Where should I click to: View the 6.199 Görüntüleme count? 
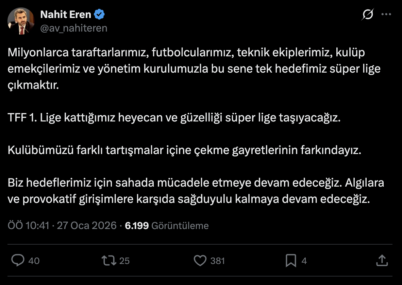tap(167, 226)
